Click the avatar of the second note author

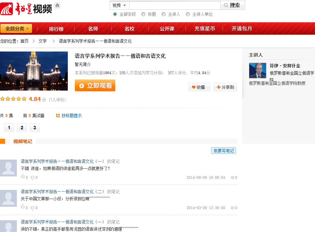click(x=8, y=198)
